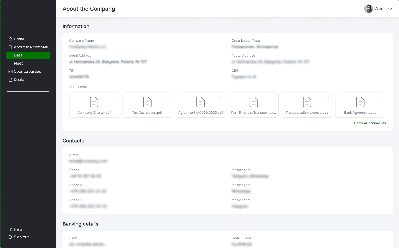
Task: Click the TIN field label
Action: click(x=72, y=70)
